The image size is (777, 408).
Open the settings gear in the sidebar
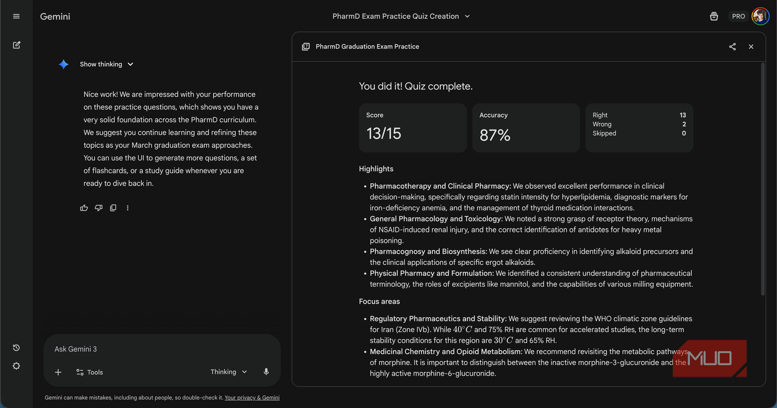16,366
